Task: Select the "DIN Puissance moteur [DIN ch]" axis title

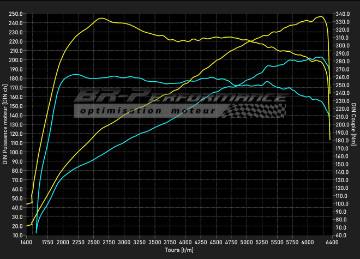Action: pyautogui.click(x=5, y=124)
